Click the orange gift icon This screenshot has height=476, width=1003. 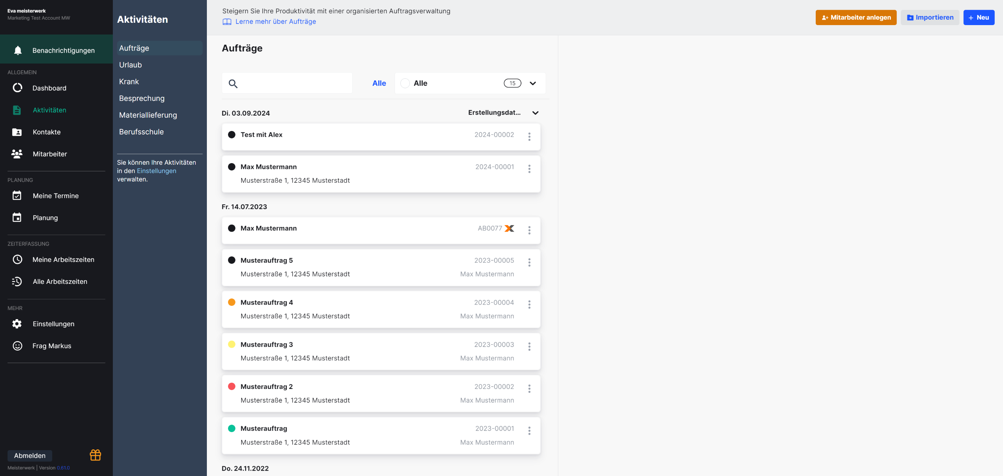[x=95, y=455]
